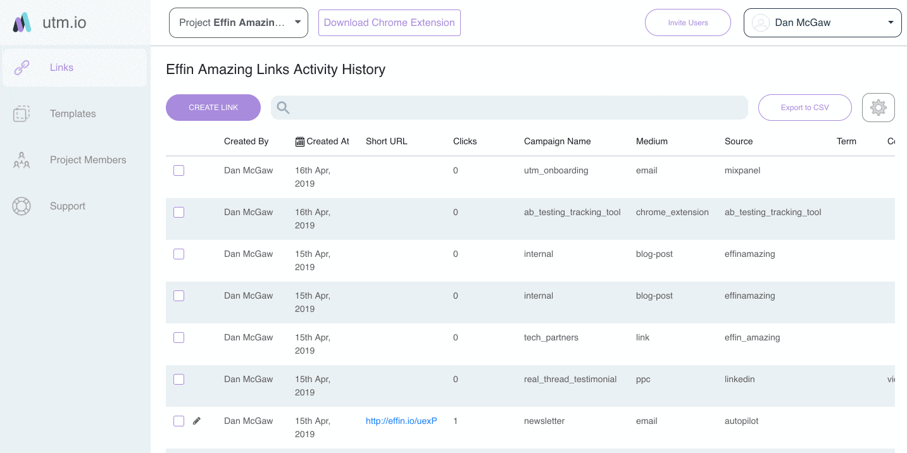Click the Project Members people icon
This screenshot has width=907, height=453.
click(x=22, y=160)
